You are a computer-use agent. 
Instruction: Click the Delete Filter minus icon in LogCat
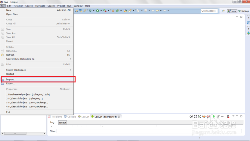click(x=222, y=117)
